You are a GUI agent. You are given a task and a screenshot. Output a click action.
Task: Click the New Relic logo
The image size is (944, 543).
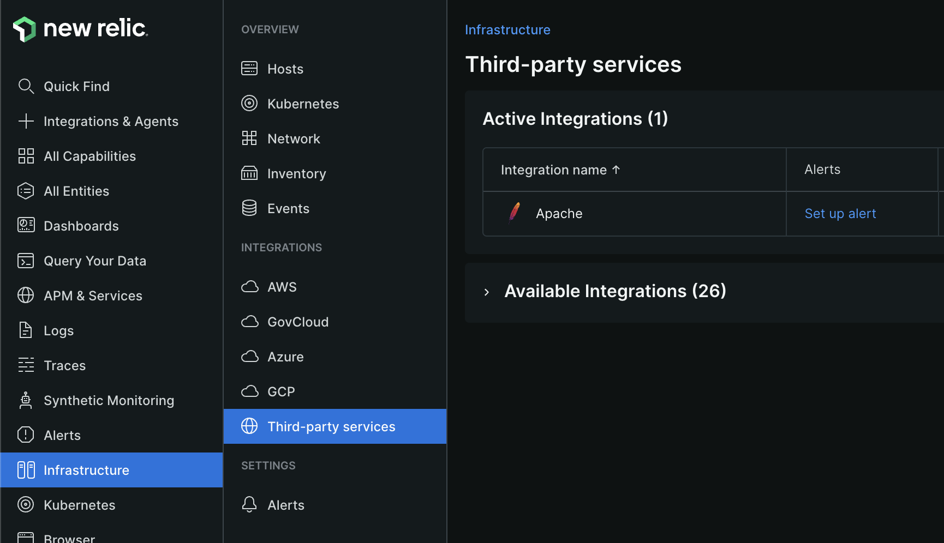(x=80, y=28)
